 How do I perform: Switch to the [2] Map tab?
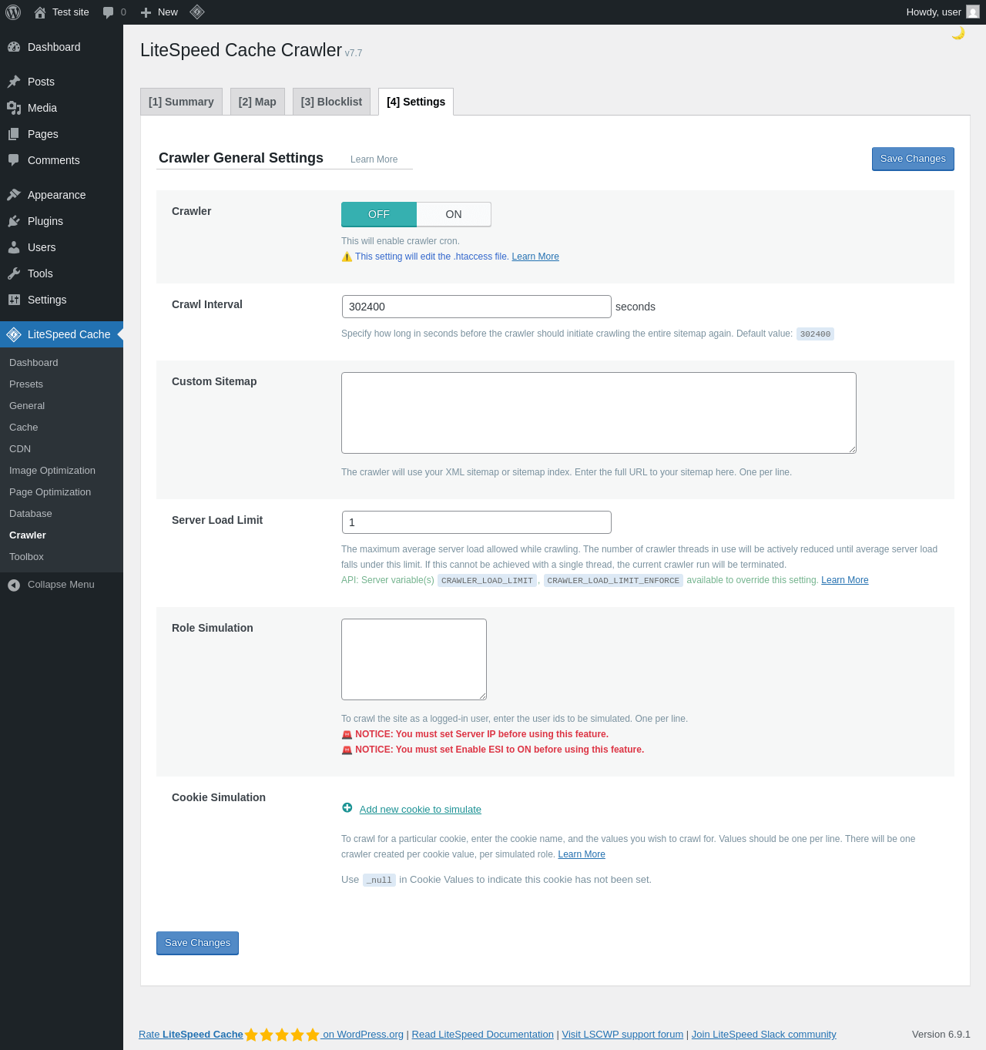257,102
